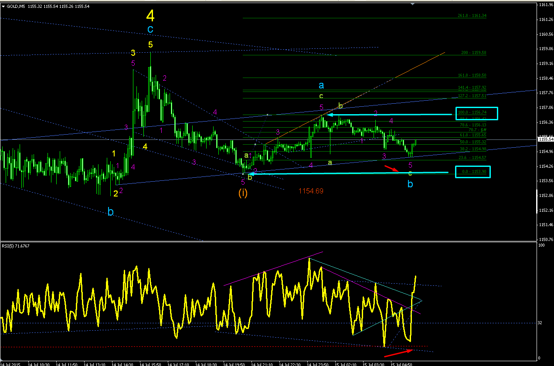Click price axis value 1158.46

tap(546, 78)
